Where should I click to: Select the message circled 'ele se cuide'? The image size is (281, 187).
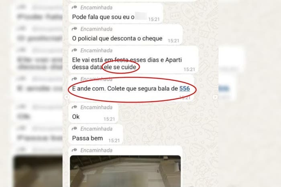(x=134, y=60)
